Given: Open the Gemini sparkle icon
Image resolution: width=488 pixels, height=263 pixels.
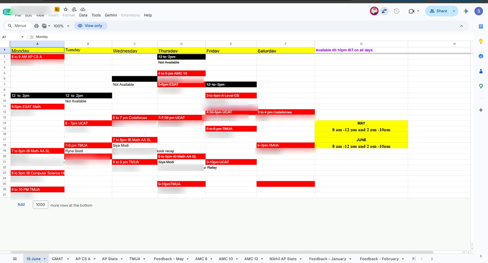Looking at the screenshot, I should (x=466, y=11).
